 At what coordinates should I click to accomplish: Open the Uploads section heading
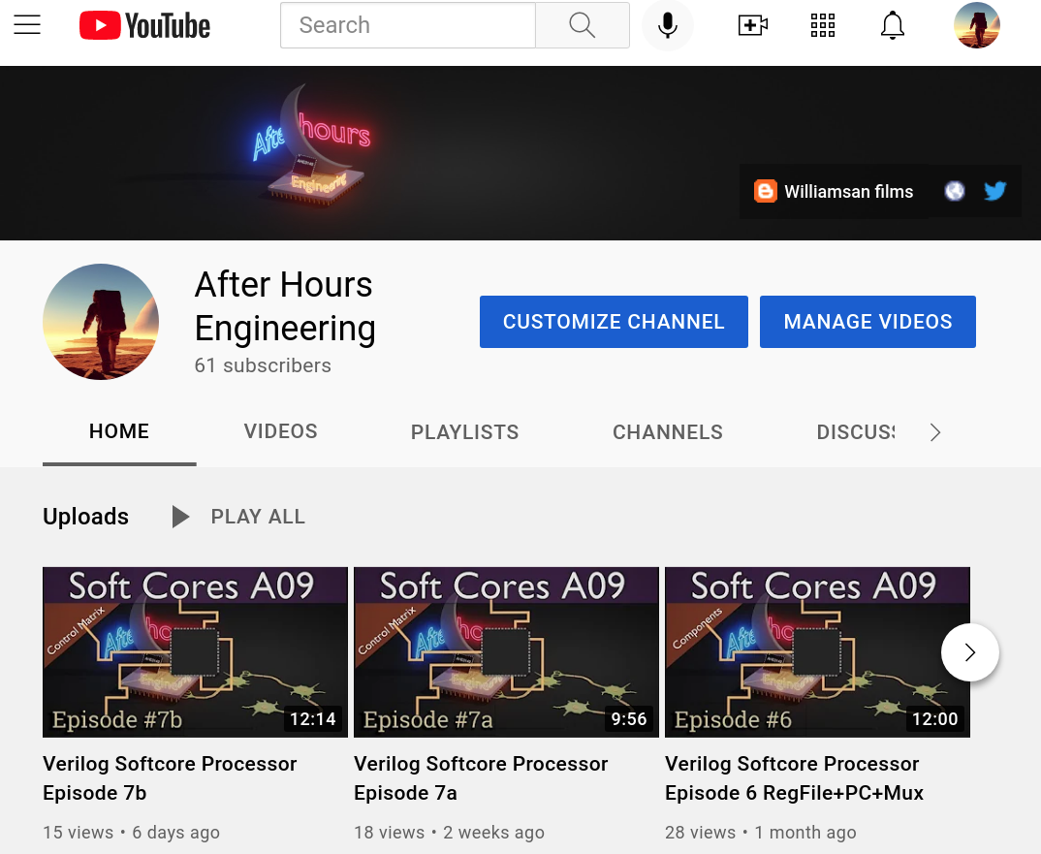coord(85,517)
